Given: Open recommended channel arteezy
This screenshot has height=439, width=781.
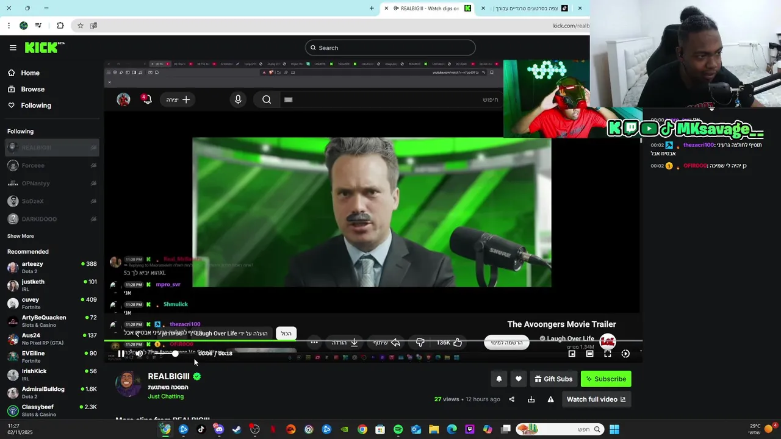Looking at the screenshot, I should pyautogui.click(x=52, y=267).
